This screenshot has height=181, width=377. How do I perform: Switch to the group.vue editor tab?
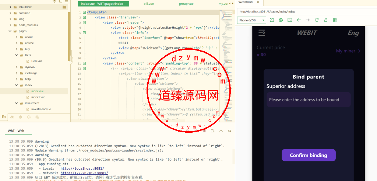pyautogui.click(x=186, y=4)
